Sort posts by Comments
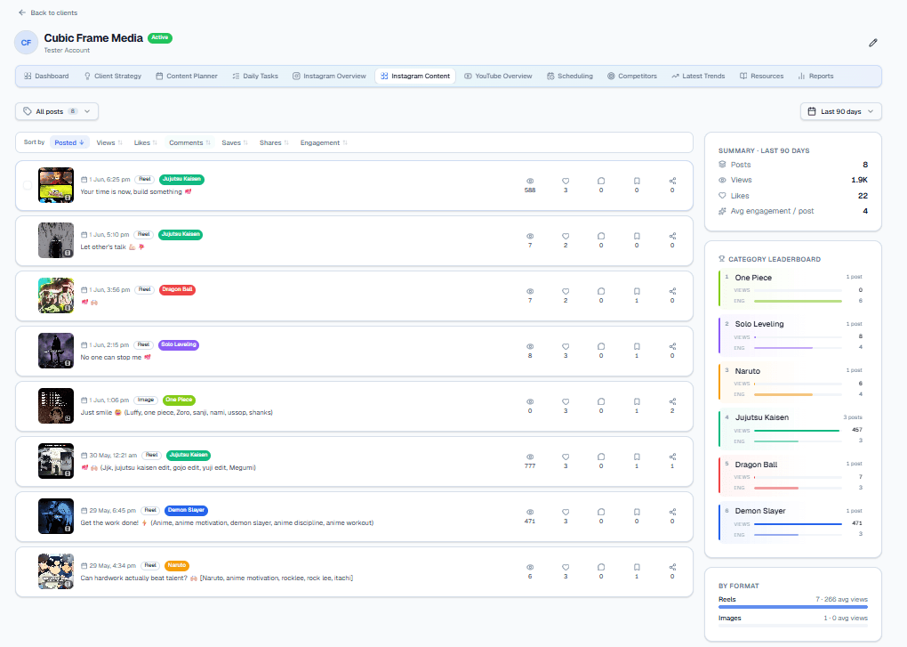The height and width of the screenshot is (647, 907). [x=189, y=142]
